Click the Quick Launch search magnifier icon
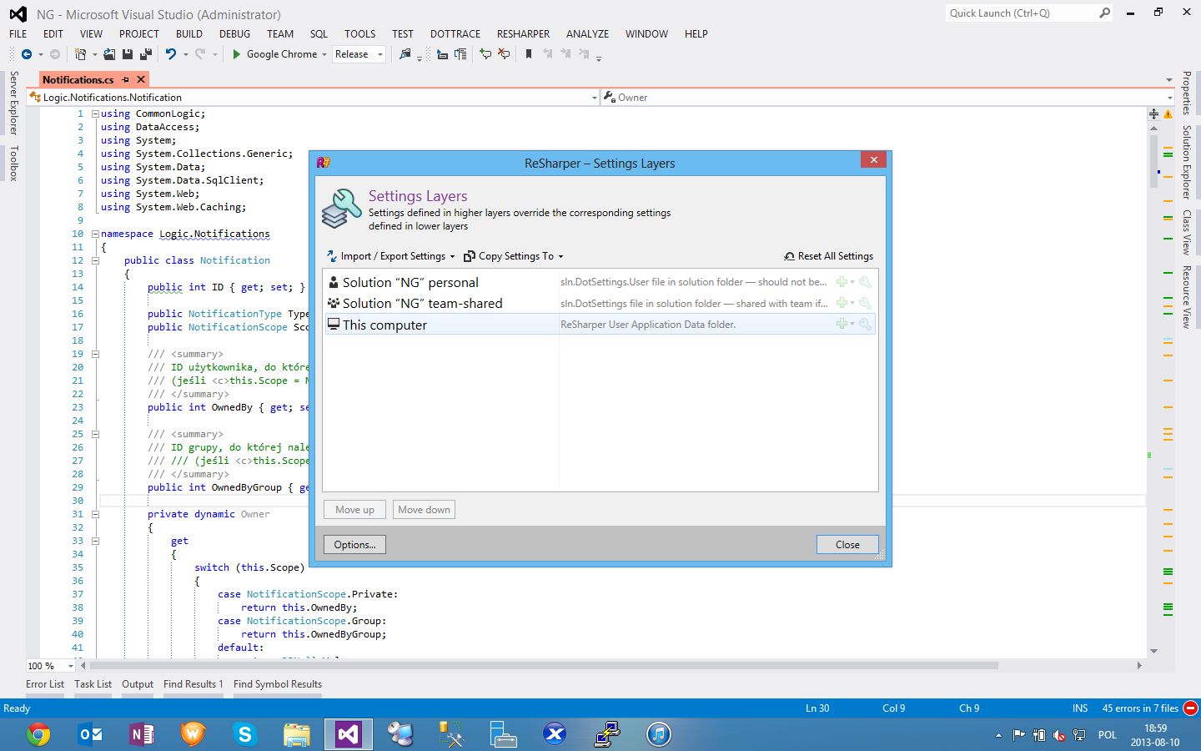The width and height of the screenshot is (1201, 751). pos(1105,13)
